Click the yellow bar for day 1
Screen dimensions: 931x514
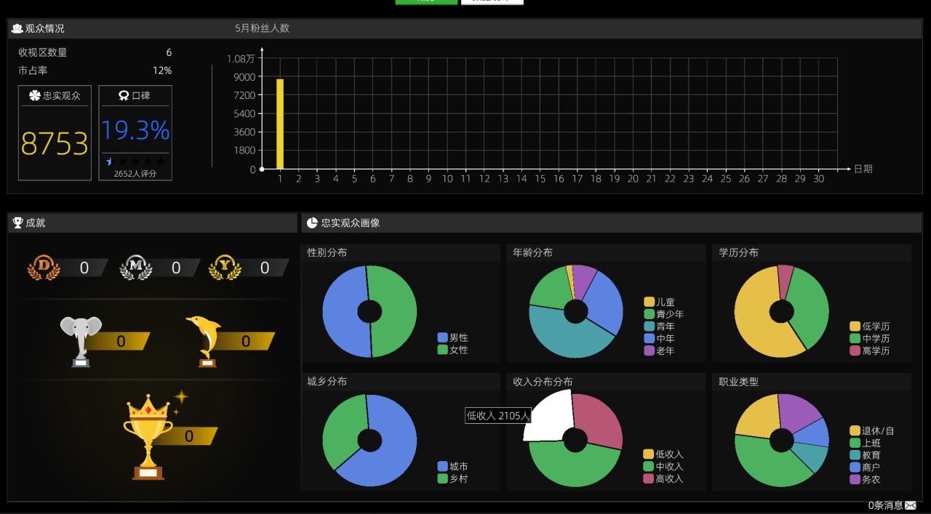(x=280, y=124)
